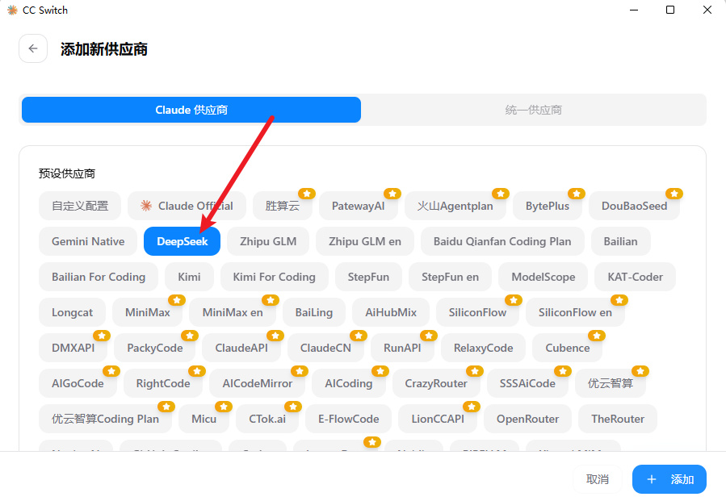This screenshot has height=501, width=726.
Task: Select 优云智算Coding Plan preset
Action: 105,420
